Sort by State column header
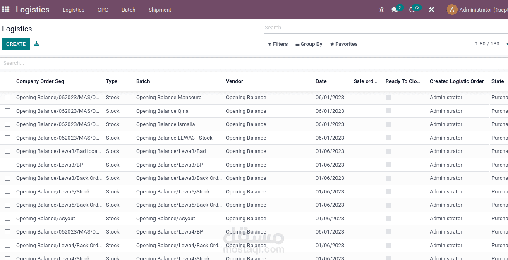The height and width of the screenshot is (260, 508). (498, 81)
